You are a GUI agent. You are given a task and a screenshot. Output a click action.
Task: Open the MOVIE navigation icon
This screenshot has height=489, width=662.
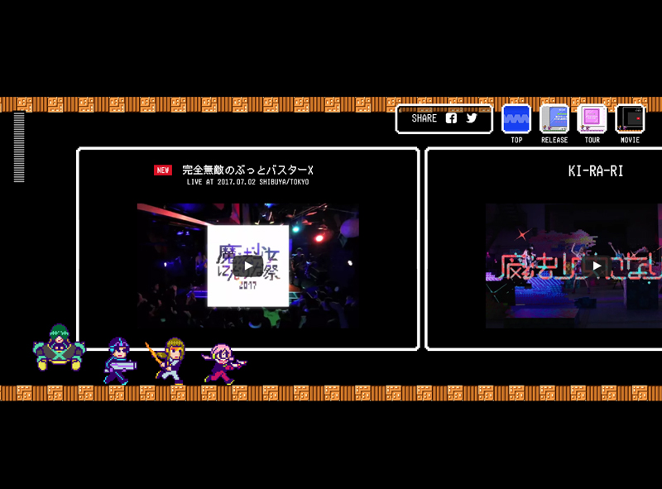(x=630, y=119)
